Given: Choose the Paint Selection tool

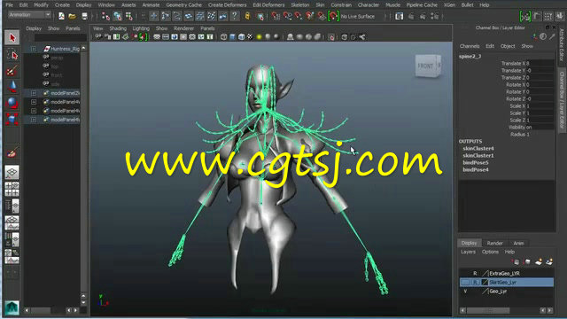Looking at the screenshot, I should pyautogui.click(x=12, y=71).
